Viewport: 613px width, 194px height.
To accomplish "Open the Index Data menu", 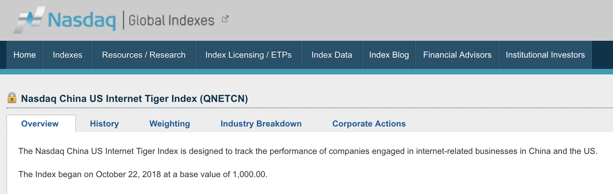I will [x=331, y=55].
